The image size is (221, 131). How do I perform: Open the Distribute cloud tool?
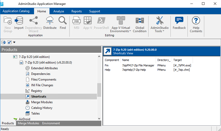50,21
